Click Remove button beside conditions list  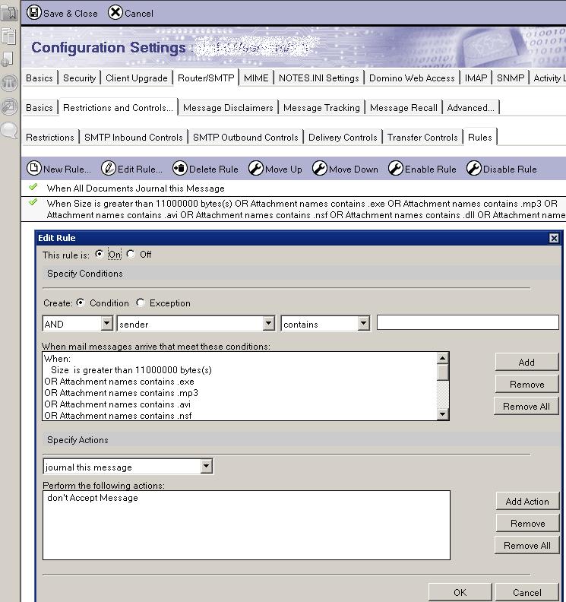click(x=526, y=385)
